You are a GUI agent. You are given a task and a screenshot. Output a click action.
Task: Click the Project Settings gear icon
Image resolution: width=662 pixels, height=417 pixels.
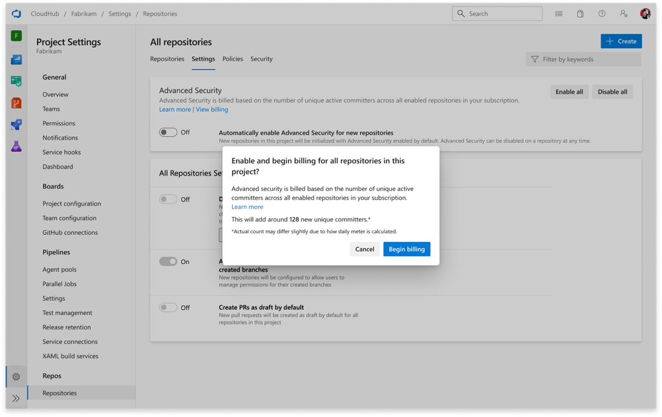click(16, 376)
